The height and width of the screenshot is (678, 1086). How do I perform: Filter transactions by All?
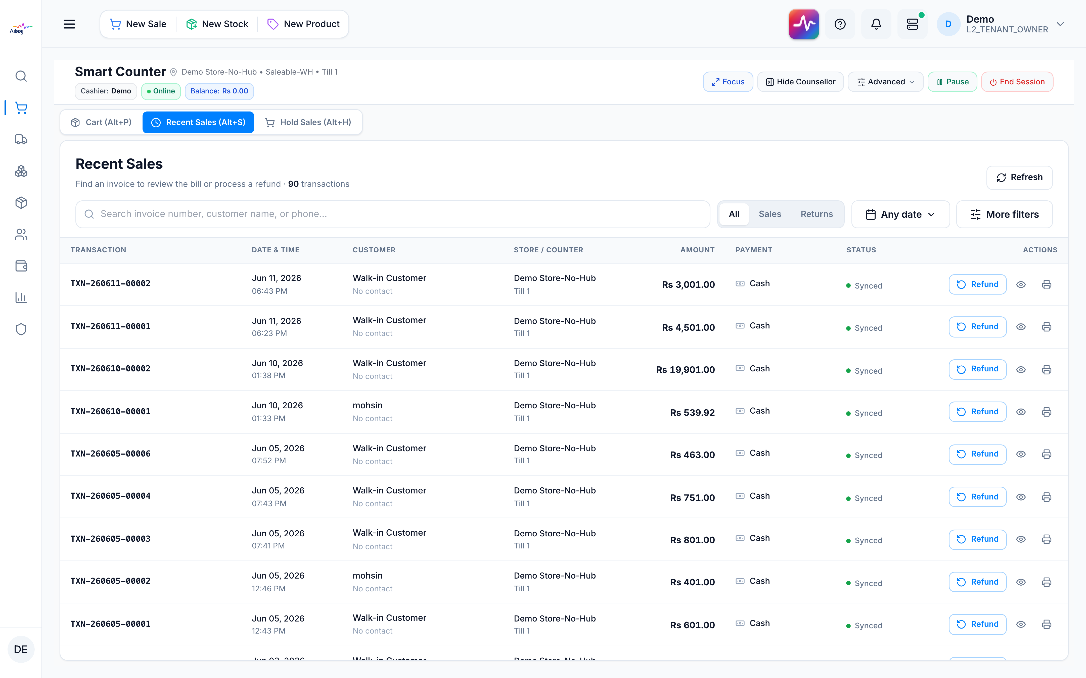[734, 214]
